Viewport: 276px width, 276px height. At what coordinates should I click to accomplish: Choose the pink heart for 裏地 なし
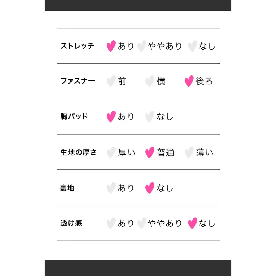pyautogui.click(x=150, y=188)
